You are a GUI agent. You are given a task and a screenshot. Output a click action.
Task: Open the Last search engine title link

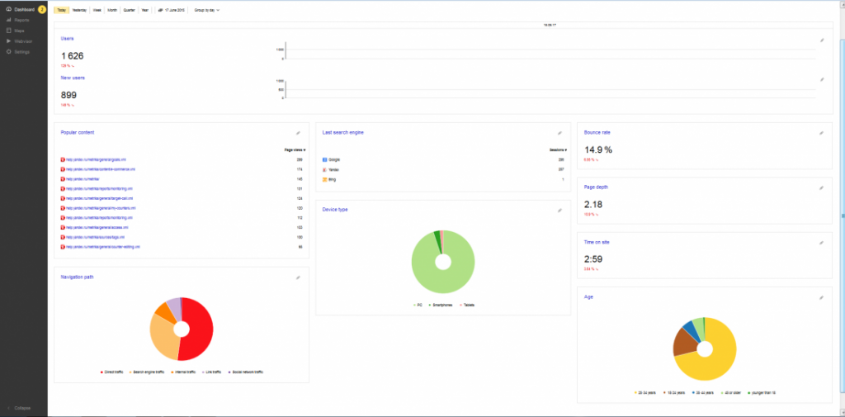(342, 132)
